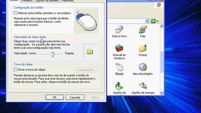Click the Control Panel scroll up arrow
Viewport: 201px width, 113px height.
pos(162,26)
